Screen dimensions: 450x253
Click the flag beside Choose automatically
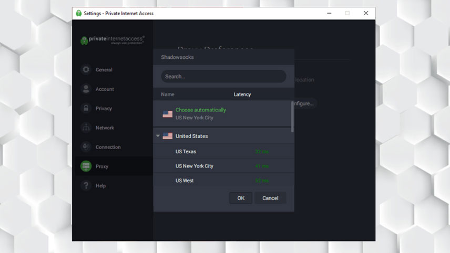coord(168,114)
